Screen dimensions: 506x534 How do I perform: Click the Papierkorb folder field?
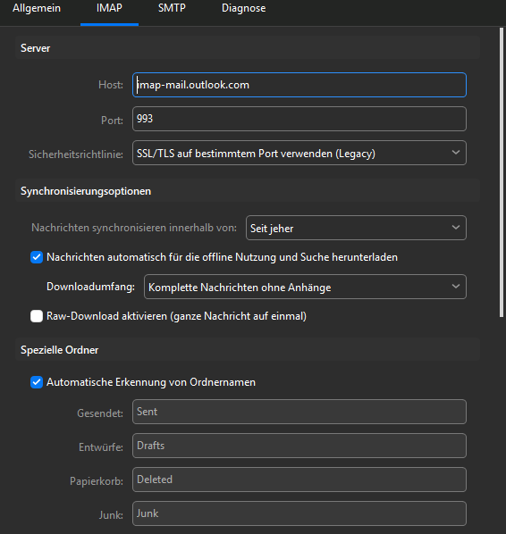point(299,480)
